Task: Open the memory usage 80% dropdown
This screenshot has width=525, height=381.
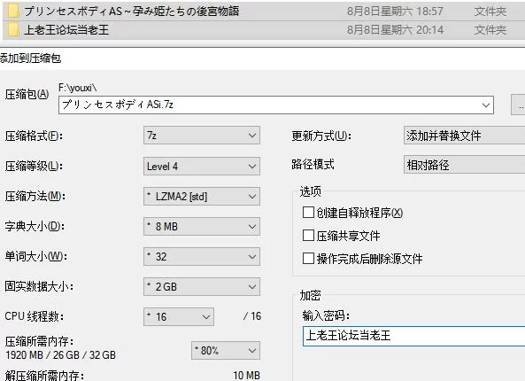Action: 226,351
